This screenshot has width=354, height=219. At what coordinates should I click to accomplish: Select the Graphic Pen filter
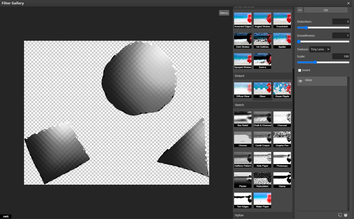pyautogui.click(x=282, y=140)
